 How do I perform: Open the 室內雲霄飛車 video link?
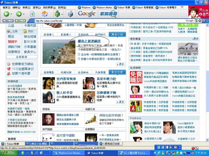point(66,79)
